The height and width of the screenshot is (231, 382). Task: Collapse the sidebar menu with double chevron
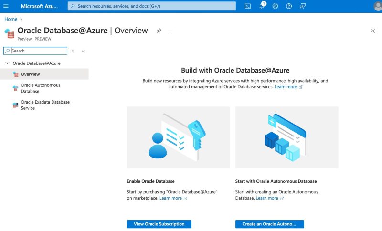pyautogui.click(x=83, y=51)
